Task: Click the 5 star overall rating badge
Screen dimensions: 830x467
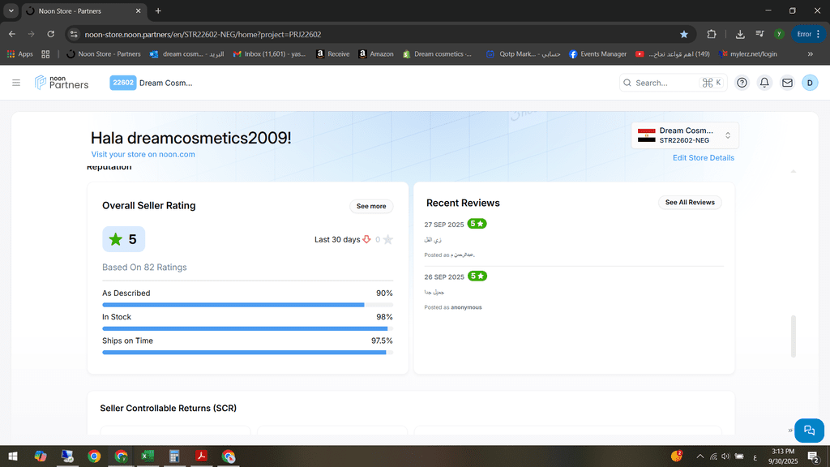Action: (123, 239)
